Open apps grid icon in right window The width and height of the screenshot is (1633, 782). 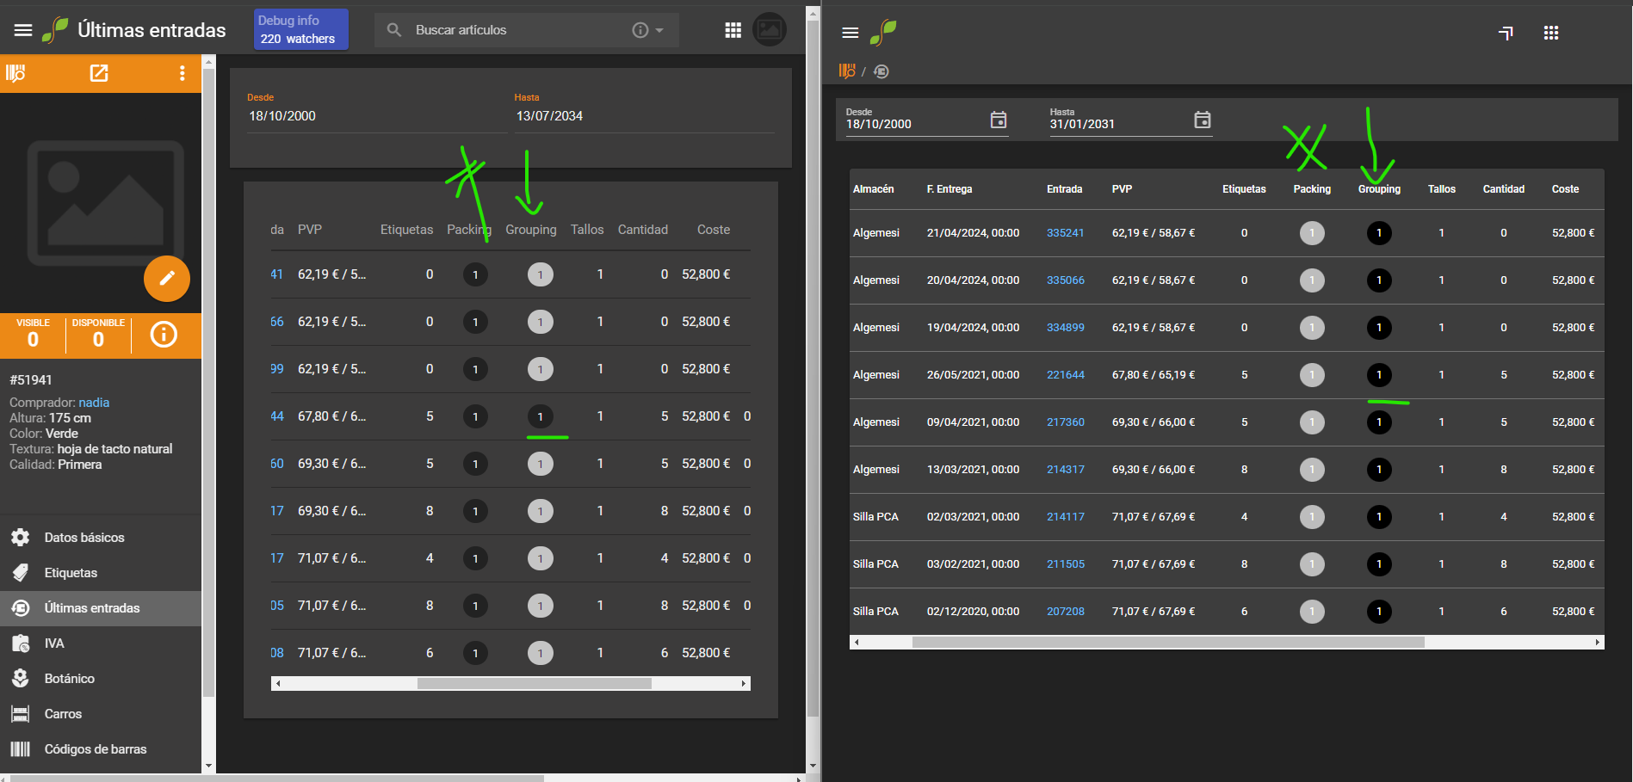(1551, 33)
